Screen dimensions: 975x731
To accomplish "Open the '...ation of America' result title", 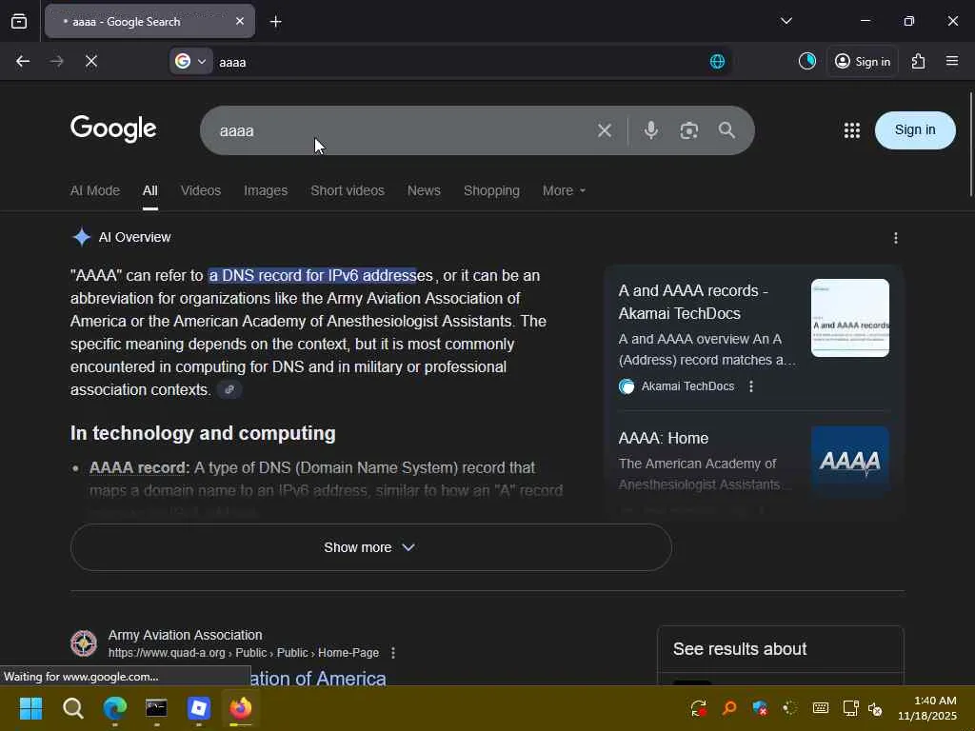I will pyautogui.click(x=318, y=678).
